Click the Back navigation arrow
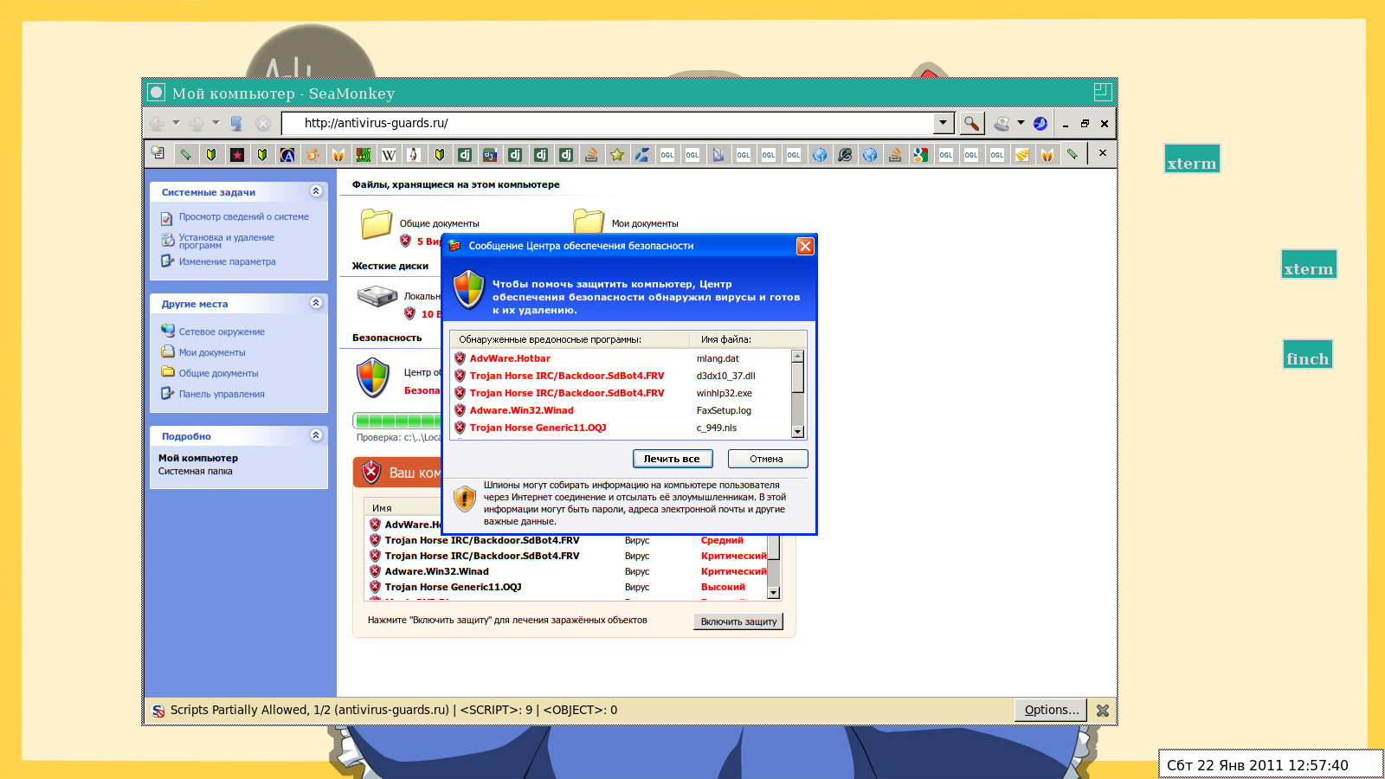1385x779 pixels. (157, 124)
